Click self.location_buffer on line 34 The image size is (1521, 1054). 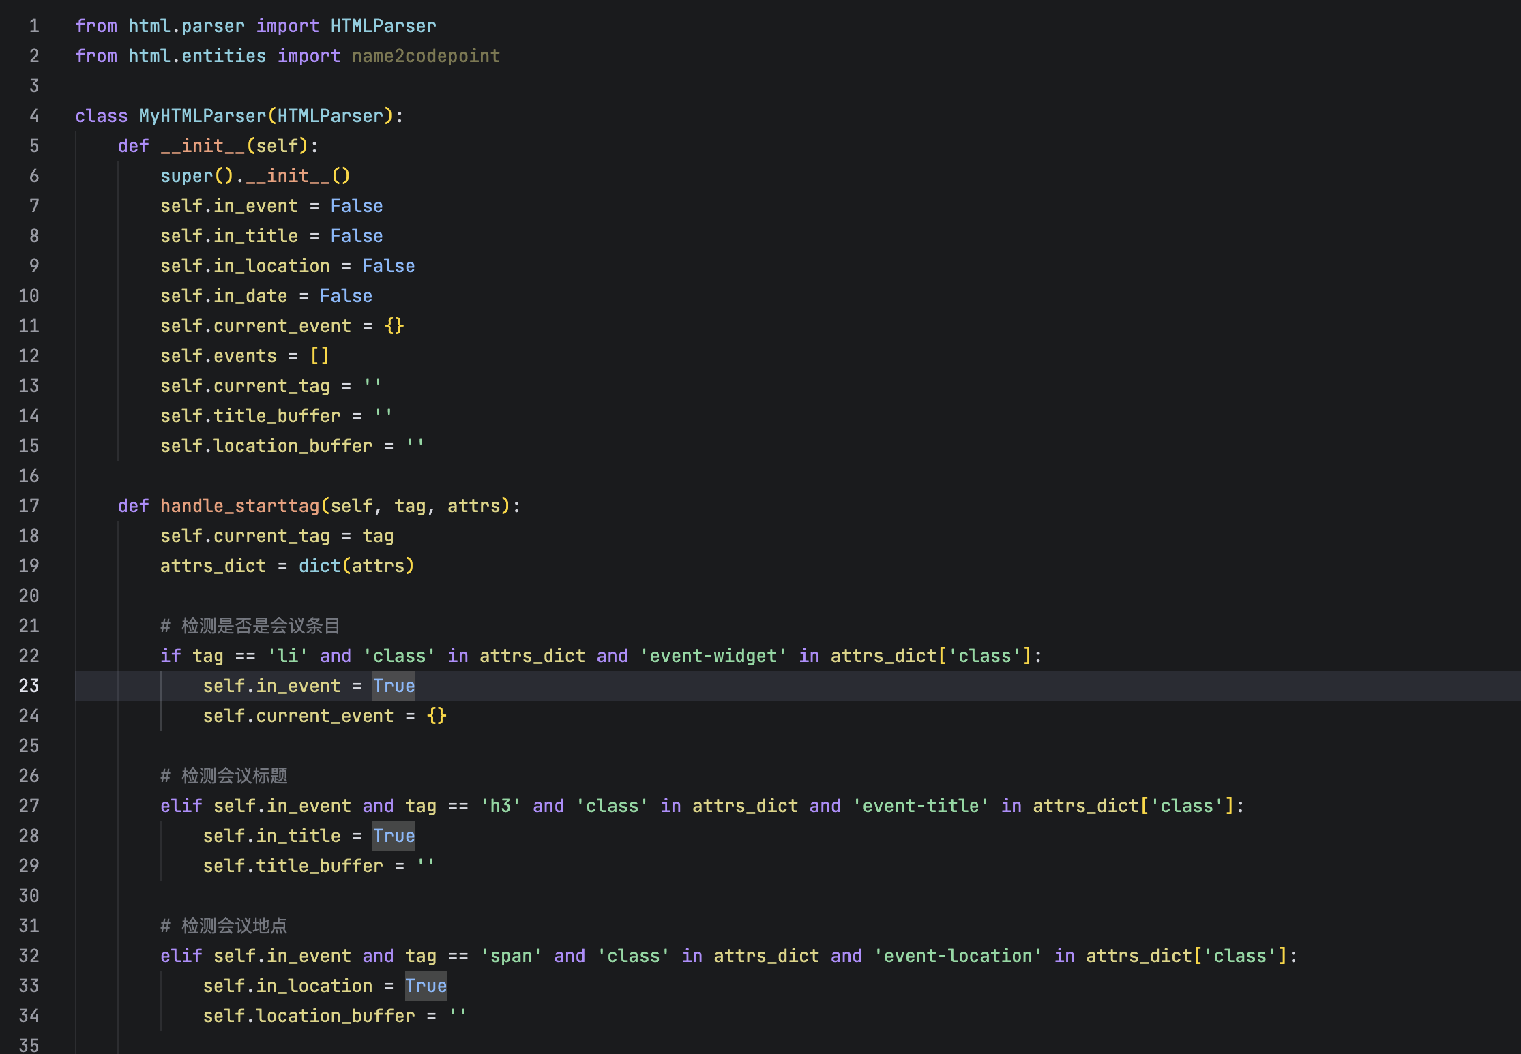tap(308, 1015)
